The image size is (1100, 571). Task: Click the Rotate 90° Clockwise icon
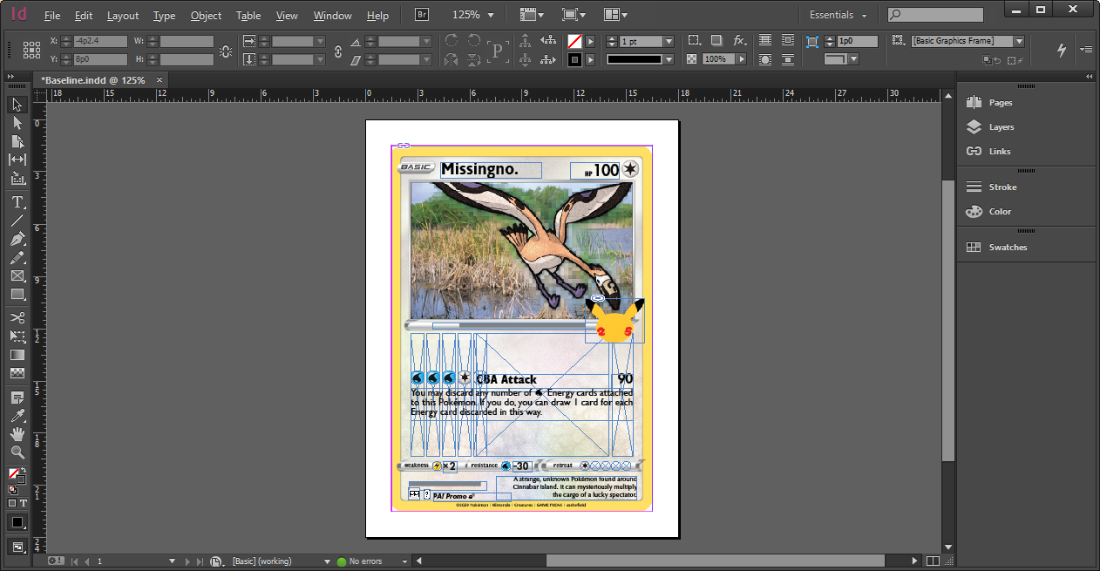pyautogui.click(x=452, y=41)
